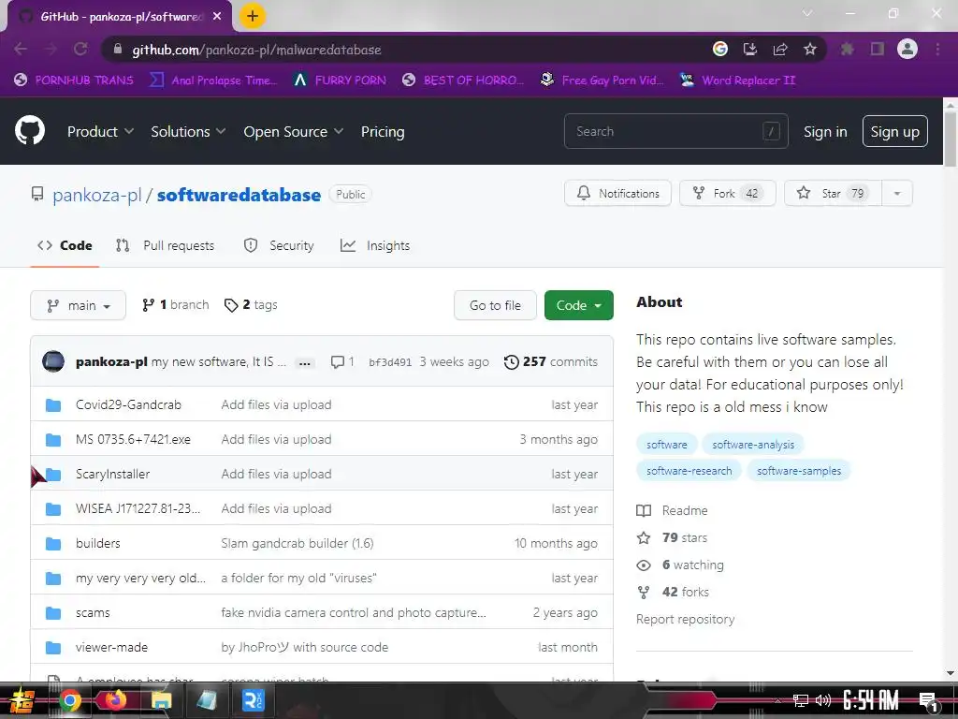Open the share page icon in address bar
This screenshot has width=958, height=719.
click(780, 49)
